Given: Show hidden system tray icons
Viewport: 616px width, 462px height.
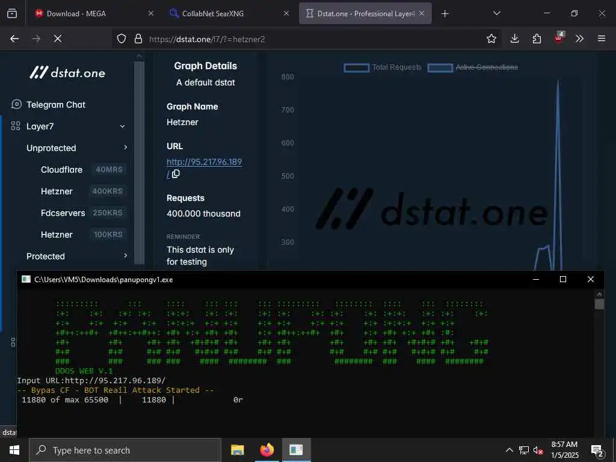Looking at the screenshot, I should click(509, 450).
